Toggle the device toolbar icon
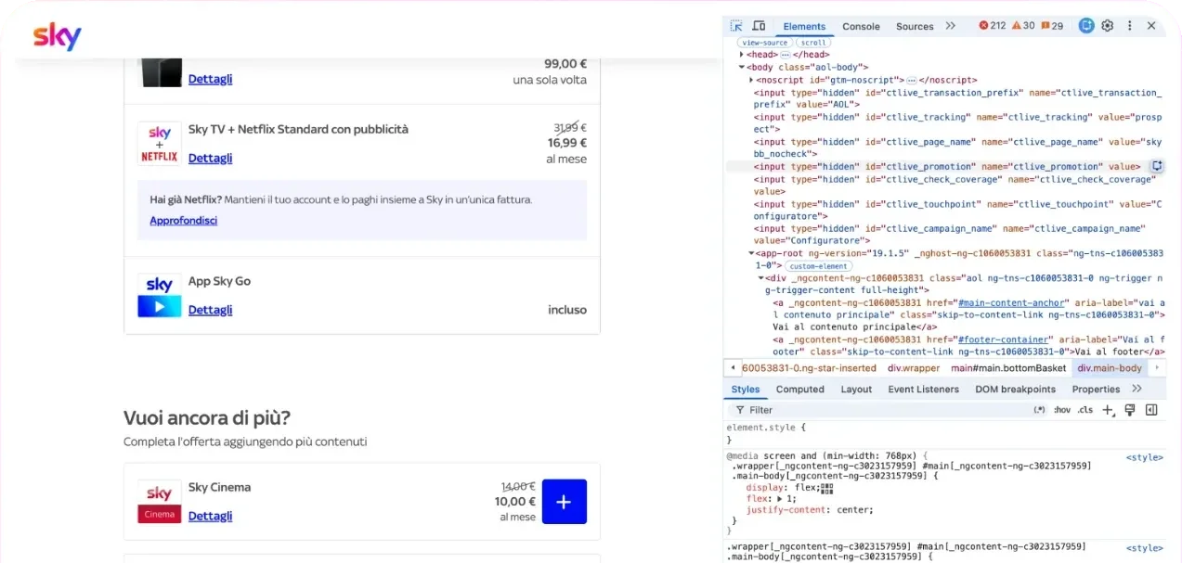This screenshot has height=563, width=1182. coord(759,26)
